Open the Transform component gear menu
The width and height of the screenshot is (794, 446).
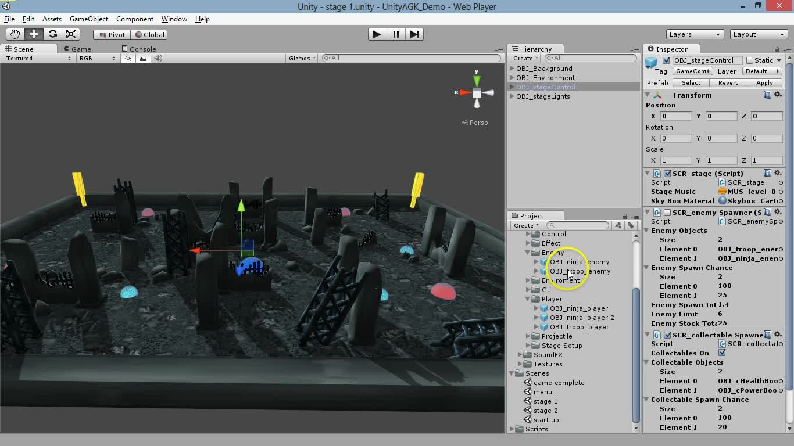tap(779, 94)
